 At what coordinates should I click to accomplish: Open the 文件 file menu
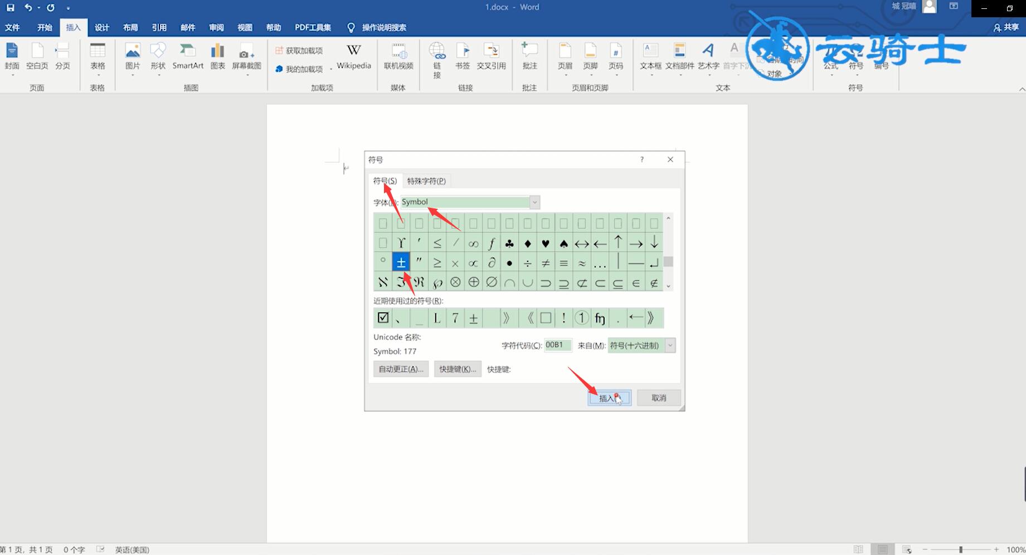pyautogui.click(x=12, y=27)
